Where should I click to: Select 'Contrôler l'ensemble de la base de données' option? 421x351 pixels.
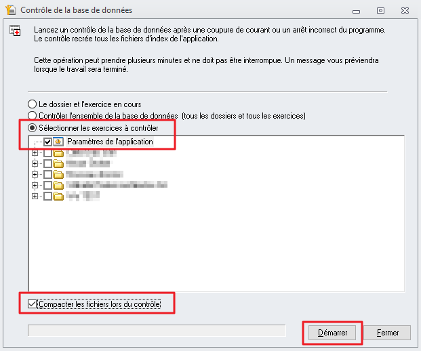coord(32,116)
